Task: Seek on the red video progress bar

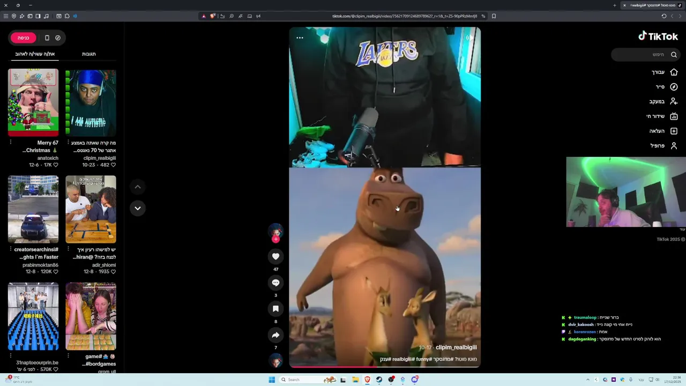Action: pos(385,367)
